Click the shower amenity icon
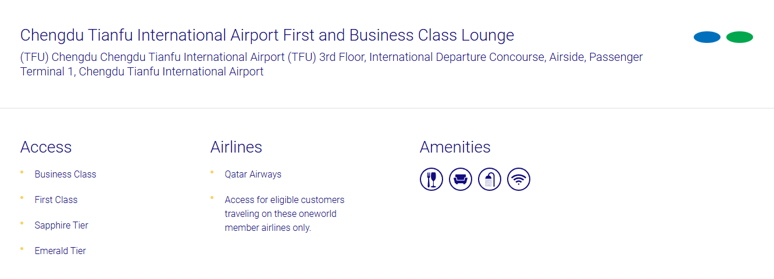 coord(490,179)
